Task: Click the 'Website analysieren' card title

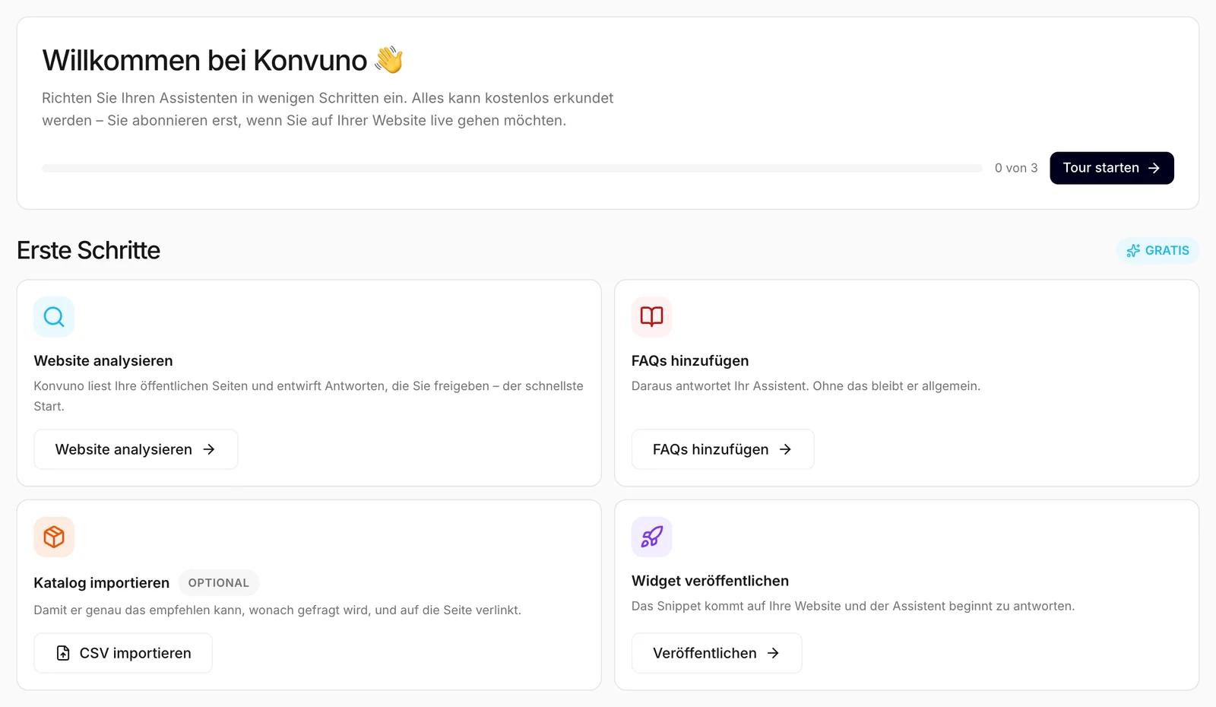Action: pos(103,361)
